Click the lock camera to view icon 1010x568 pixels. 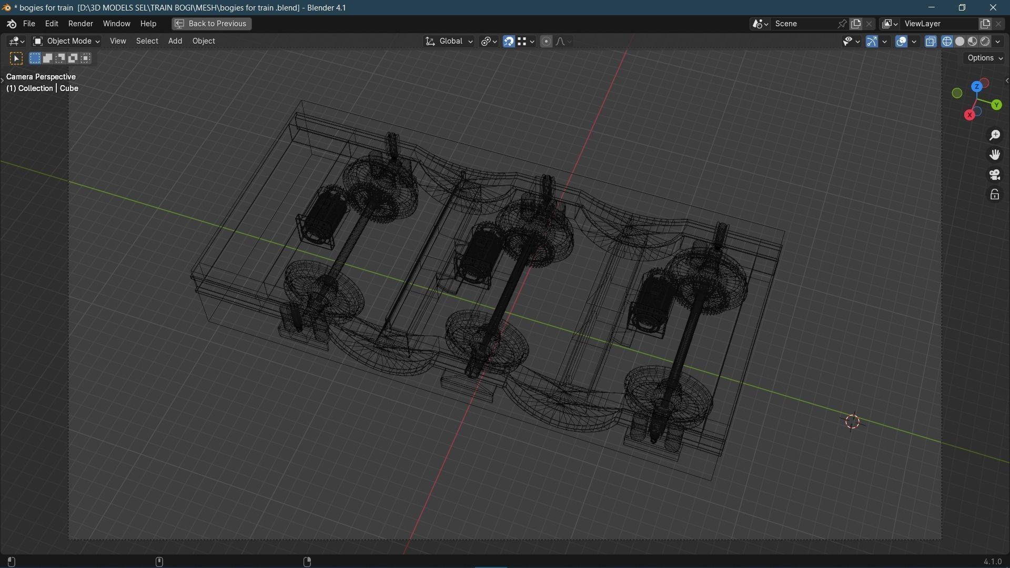coord(995,195)
